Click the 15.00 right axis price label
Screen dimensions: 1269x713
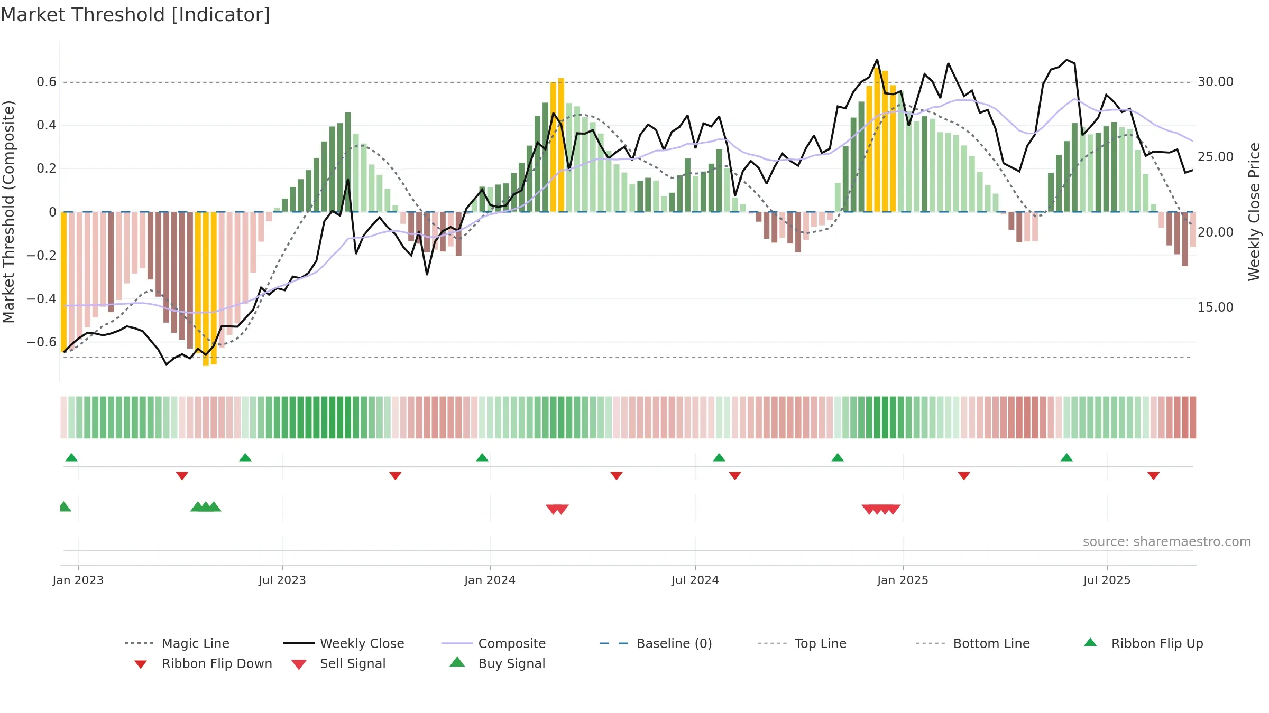pos(1216,307)
